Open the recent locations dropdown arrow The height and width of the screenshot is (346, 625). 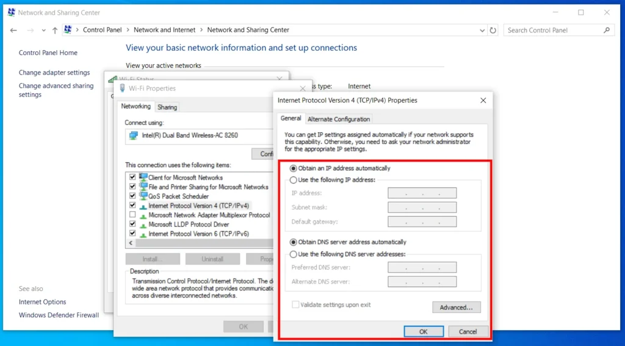[x=44, y=31]
